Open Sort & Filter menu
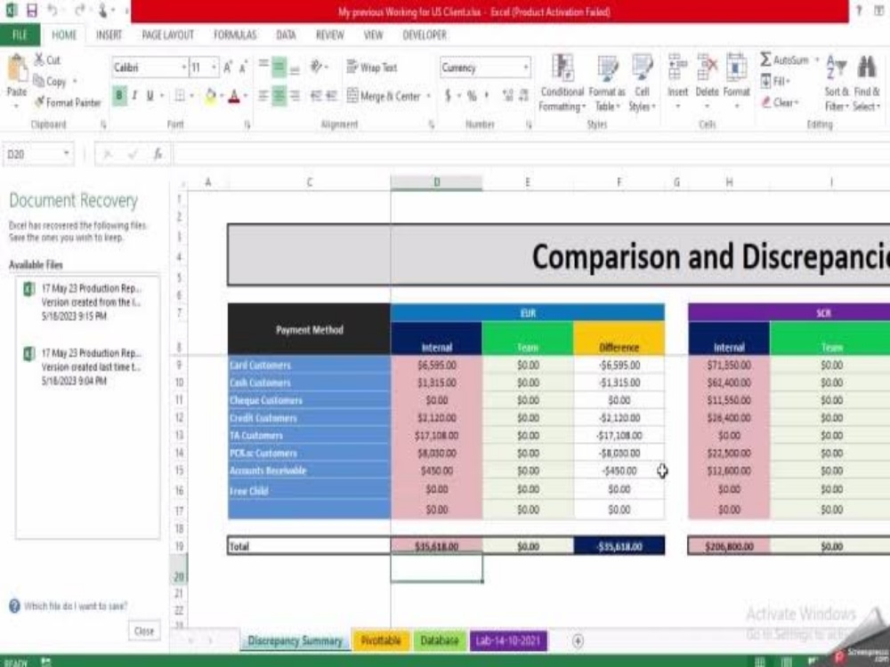 pyautogui.click(x=837, y=83)
